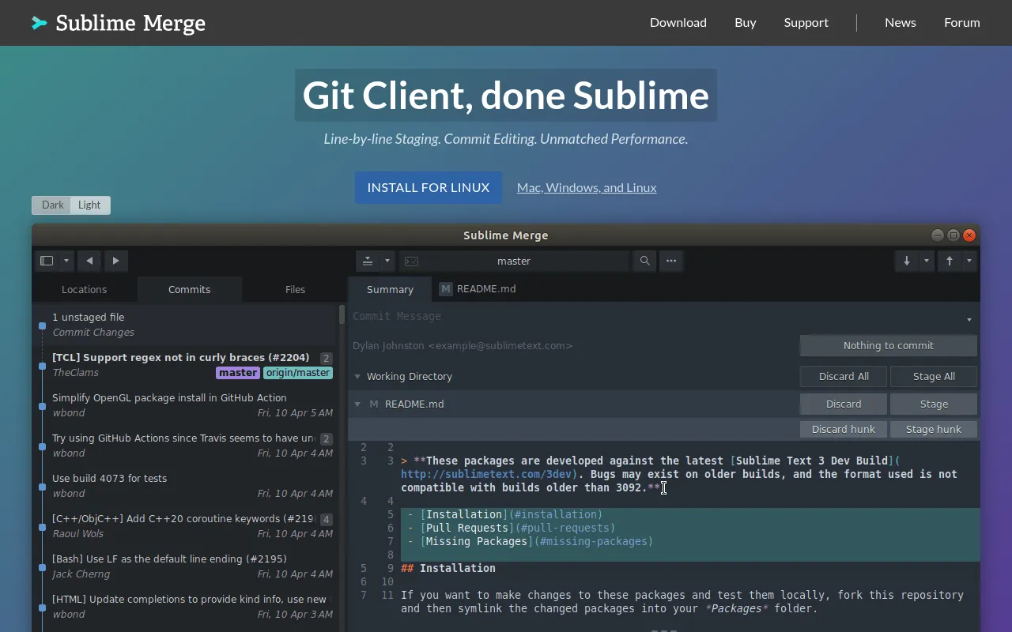Click badge 4 on C++/ObjC++ commit
Viewport: 1012px width, 632px height.
click(326, 519)
